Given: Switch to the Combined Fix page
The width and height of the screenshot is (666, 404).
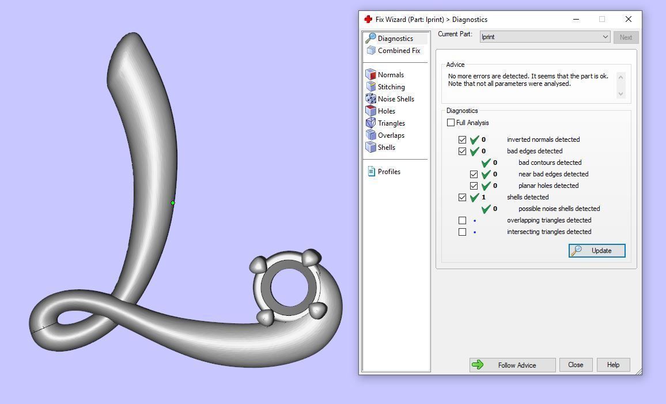Looking at the screenshot, I should point(399,50).
